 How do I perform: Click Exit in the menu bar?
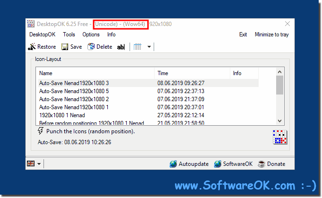pos(243,34)
